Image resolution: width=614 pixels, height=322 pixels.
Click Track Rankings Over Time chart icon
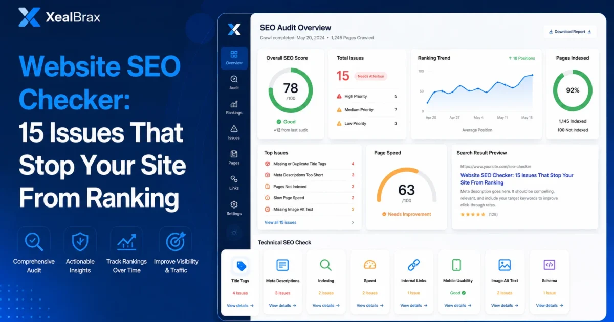[x=126, y=241]
